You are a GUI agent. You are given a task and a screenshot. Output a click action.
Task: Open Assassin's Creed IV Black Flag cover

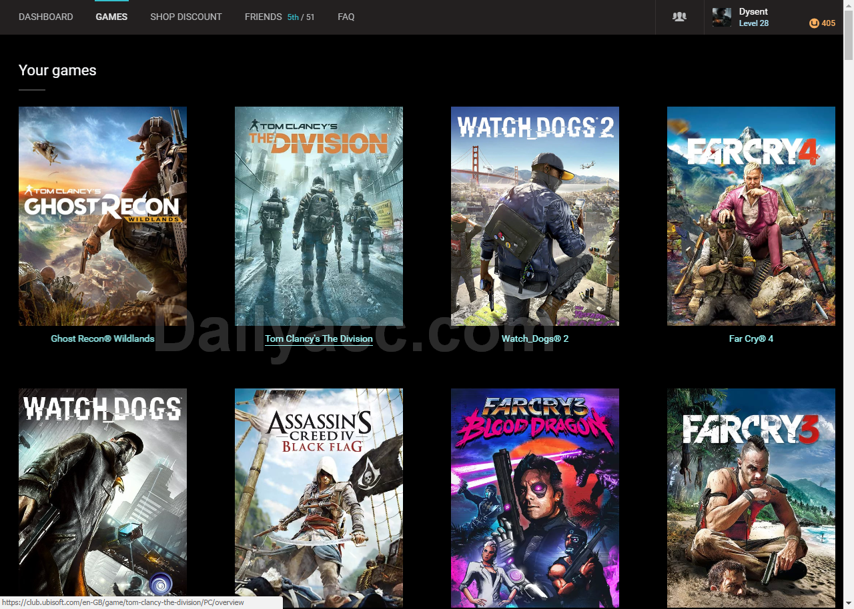click(319, 498)
